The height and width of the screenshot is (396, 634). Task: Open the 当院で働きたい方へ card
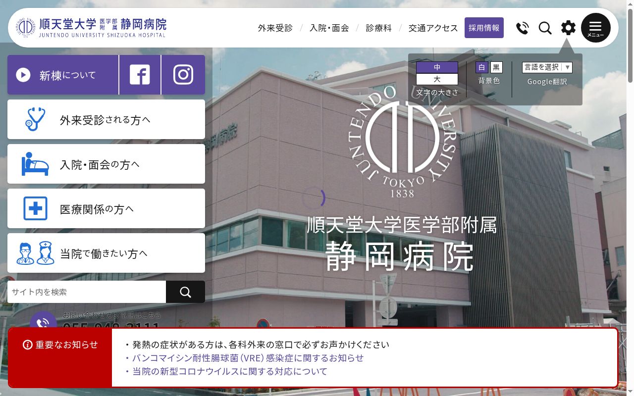pyautogui.click(x=106, y=253)
